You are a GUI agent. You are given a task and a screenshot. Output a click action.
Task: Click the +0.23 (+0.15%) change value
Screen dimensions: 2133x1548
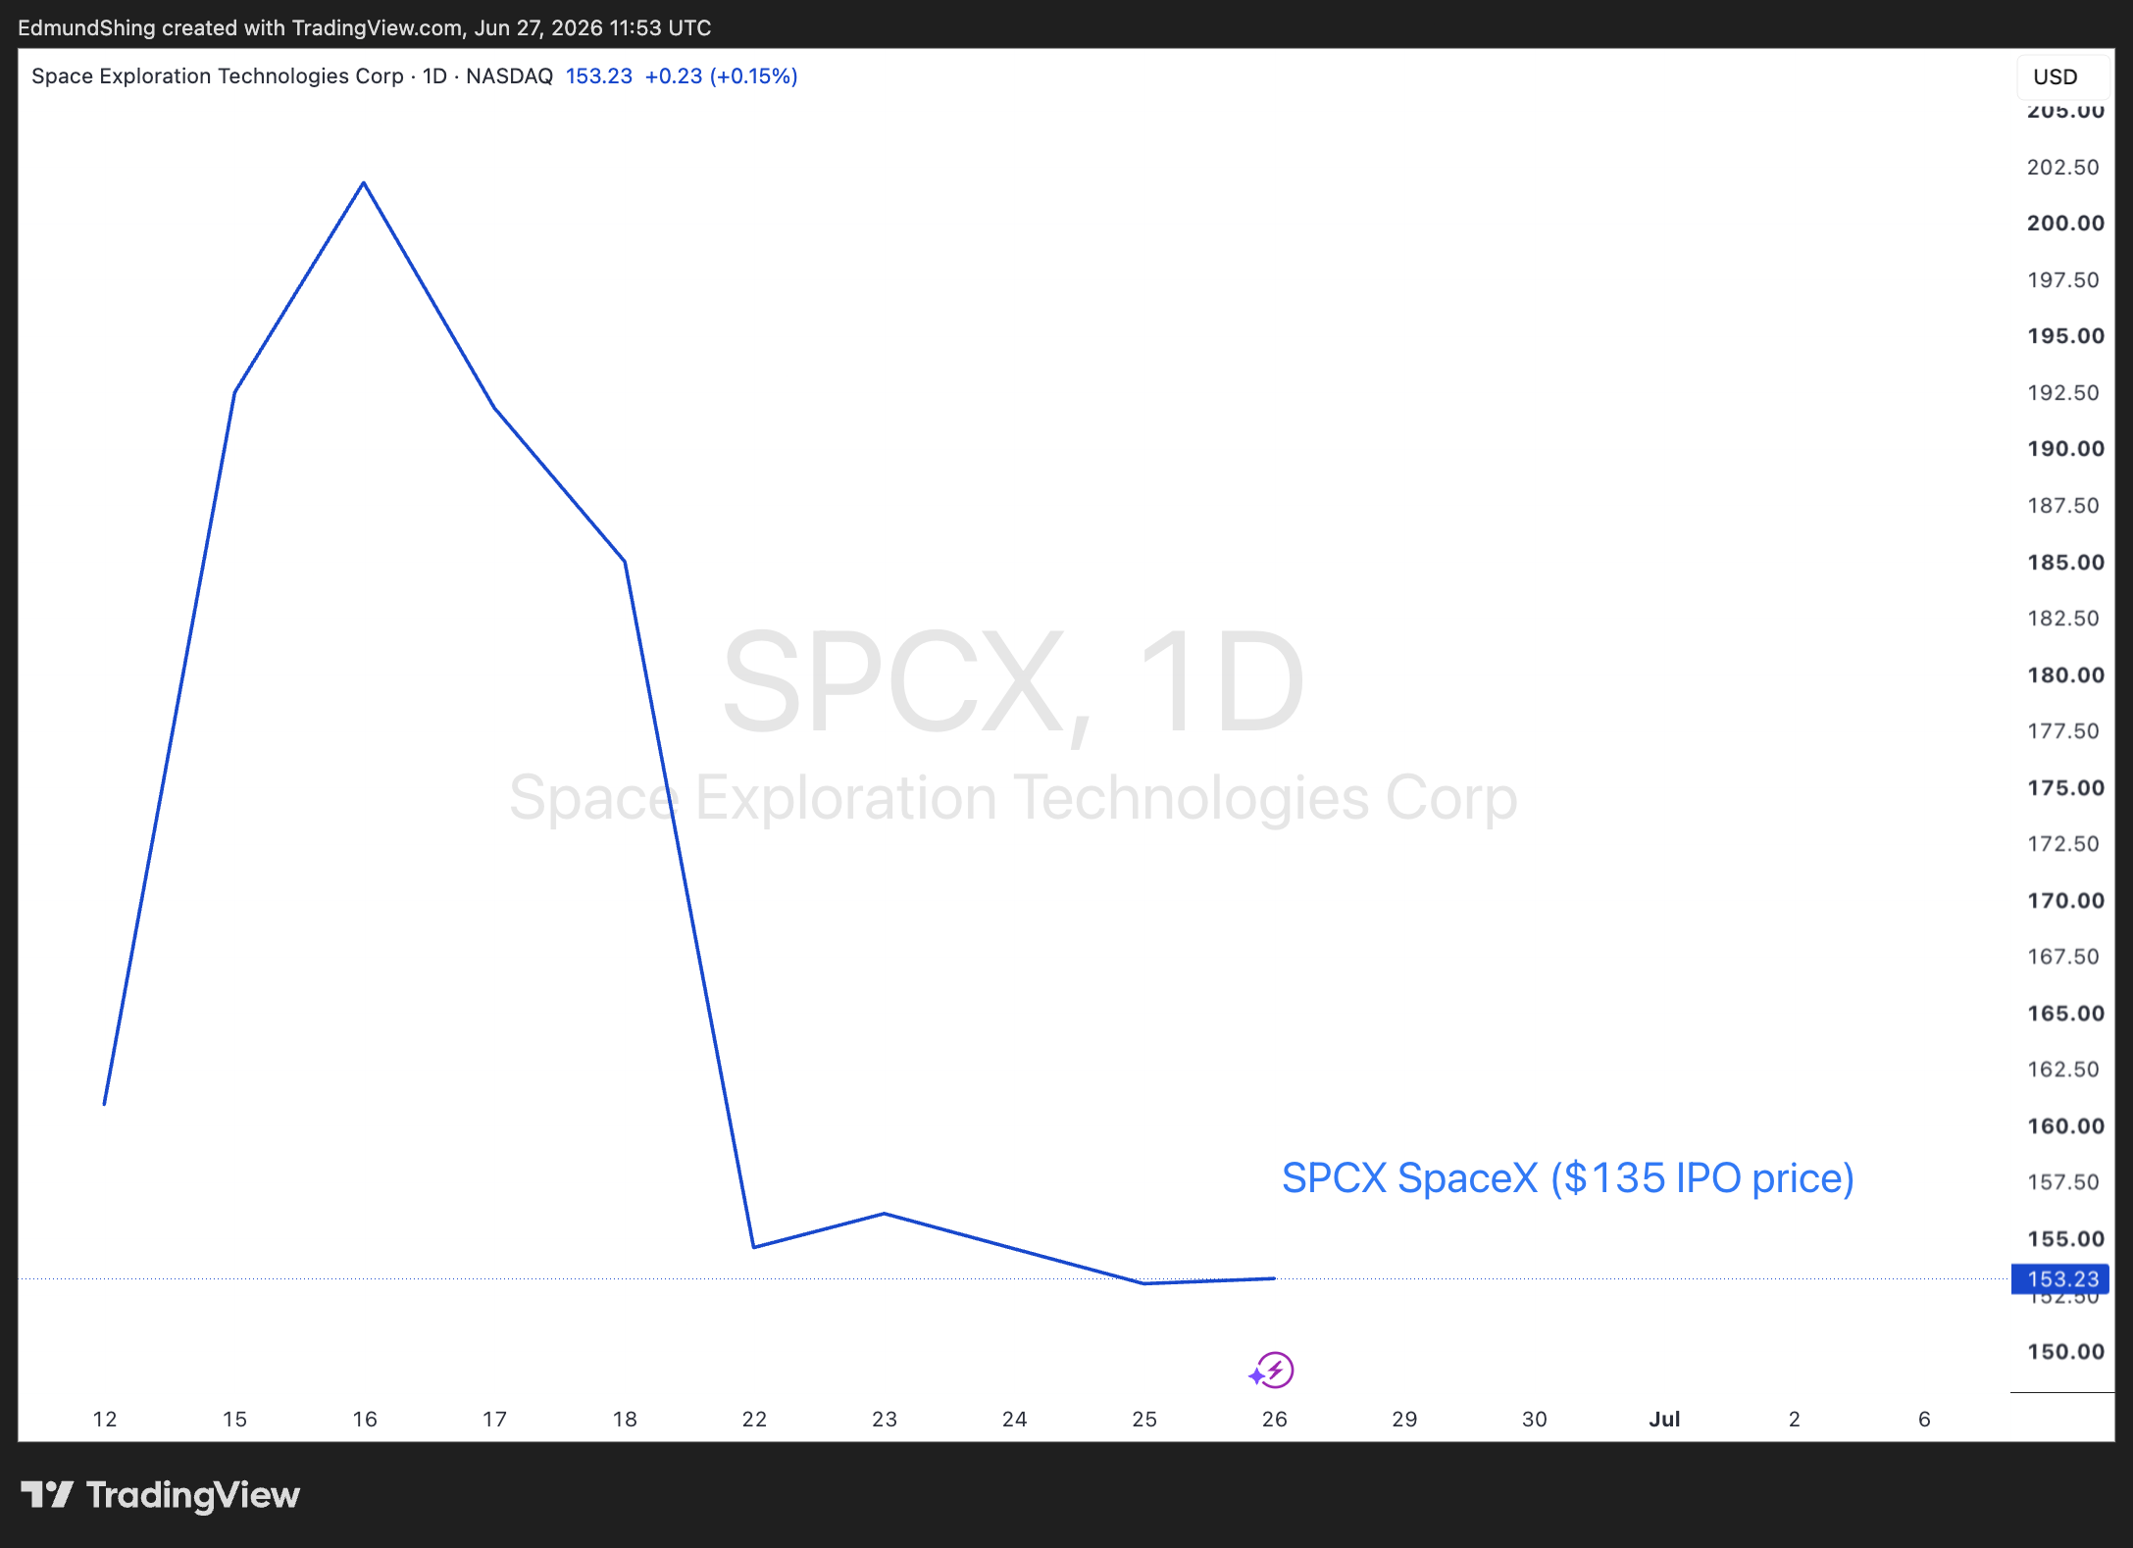coord(721,75)
